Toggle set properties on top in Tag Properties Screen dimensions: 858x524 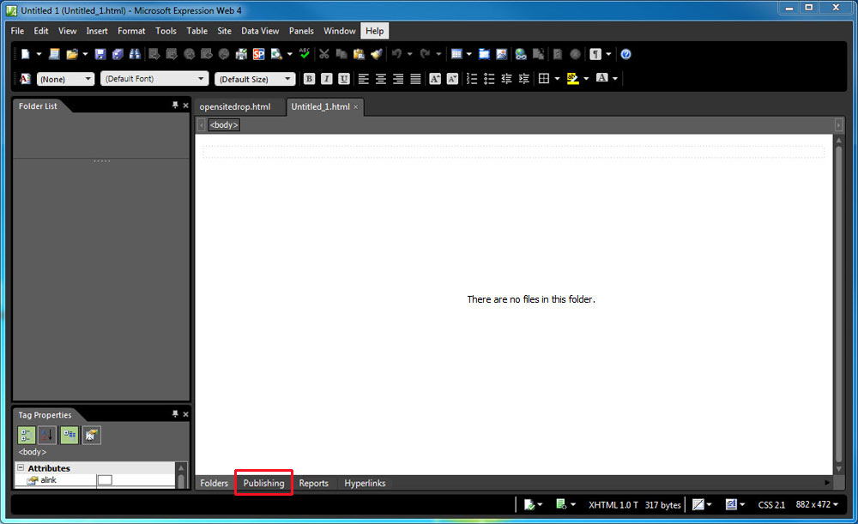69,436
